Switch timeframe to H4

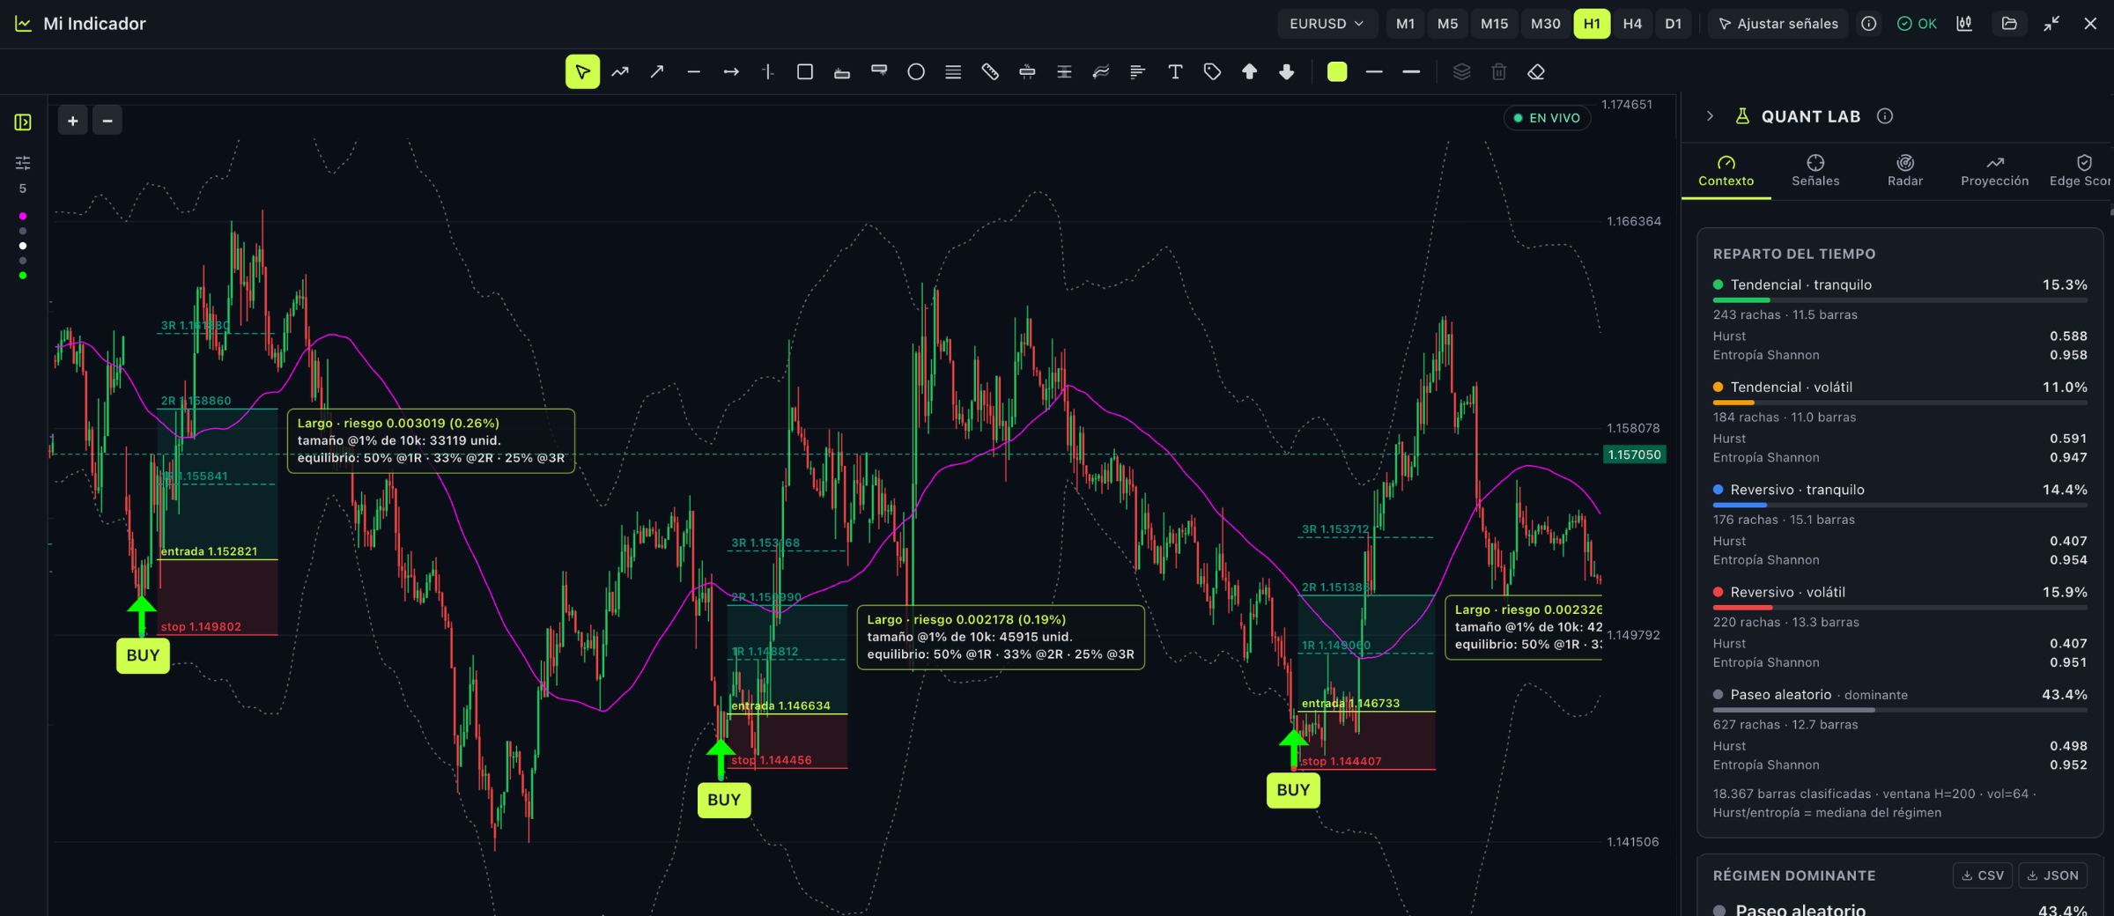[1632, 24]
